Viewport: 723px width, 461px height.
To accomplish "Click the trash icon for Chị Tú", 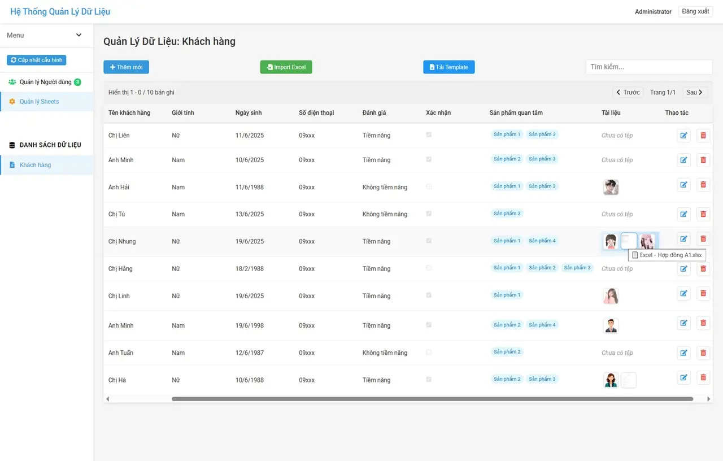I will (x=703, y=214).
